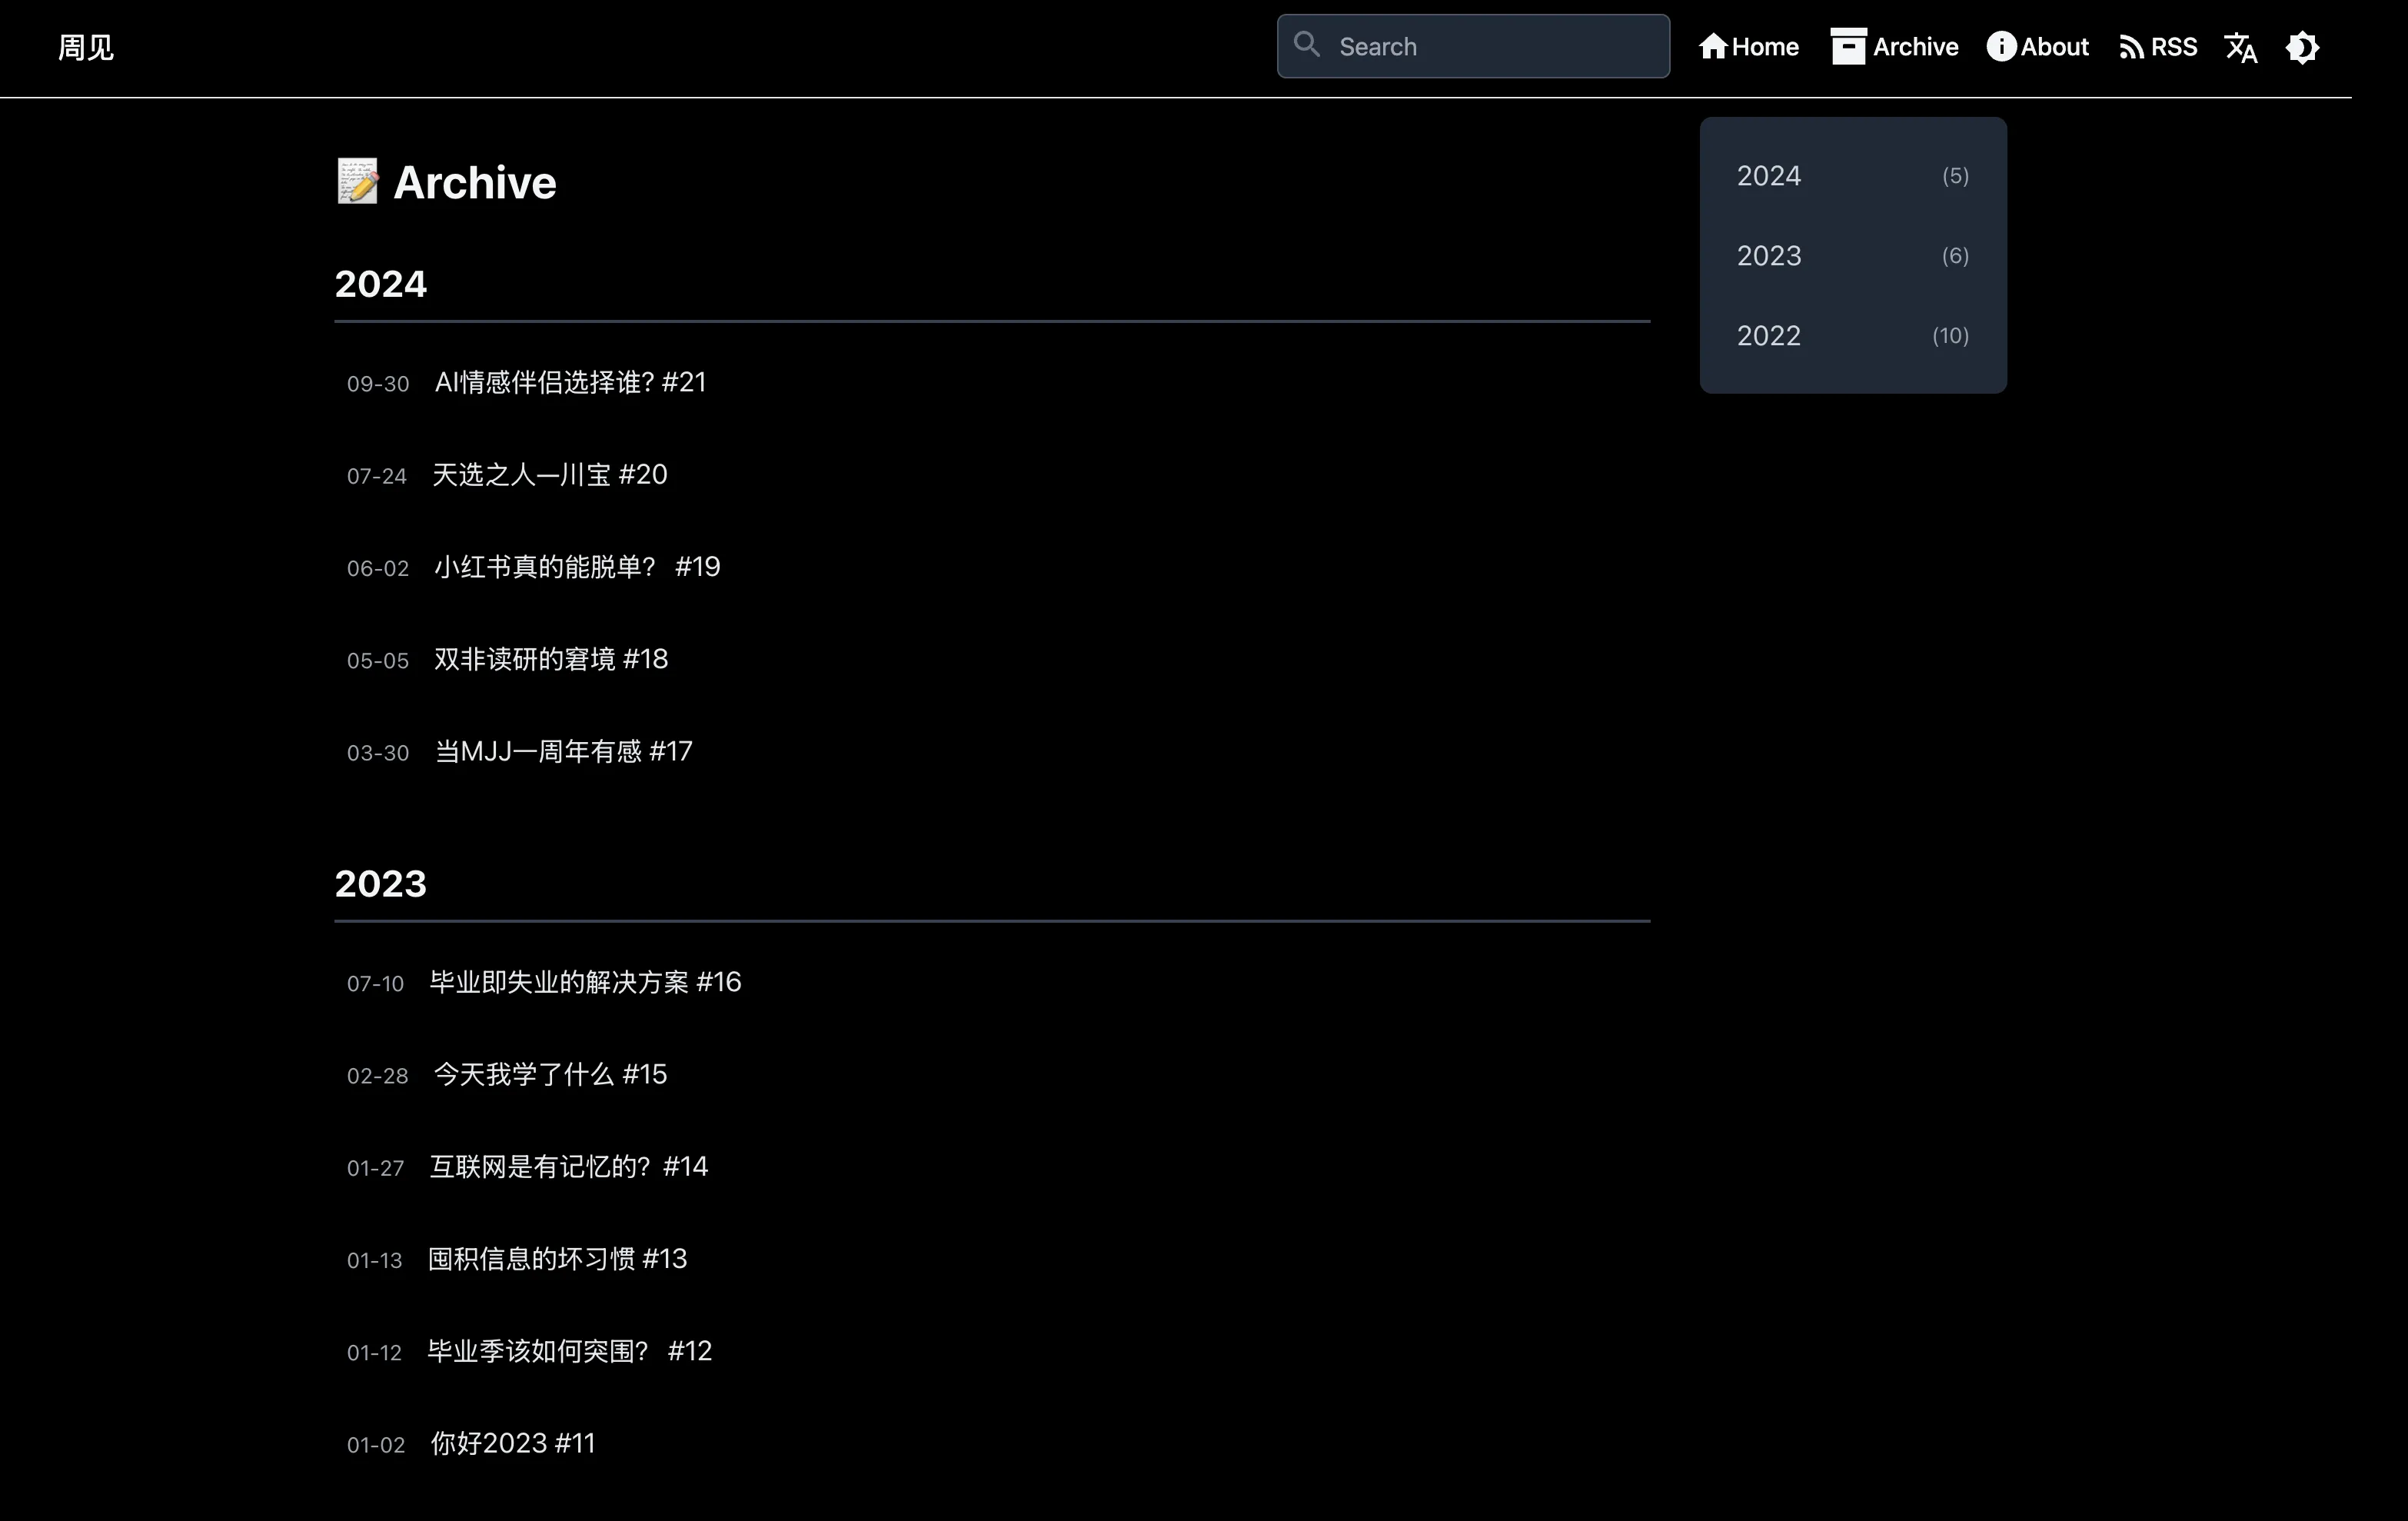Click the 2023 section heading

point(381,884)
